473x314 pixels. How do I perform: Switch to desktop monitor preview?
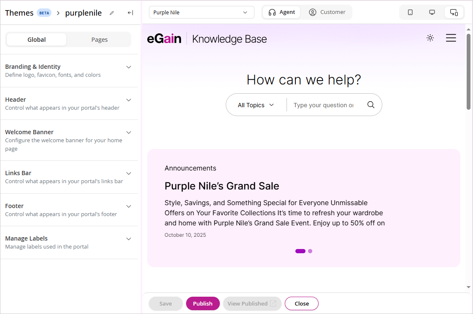tap(432, 12)
